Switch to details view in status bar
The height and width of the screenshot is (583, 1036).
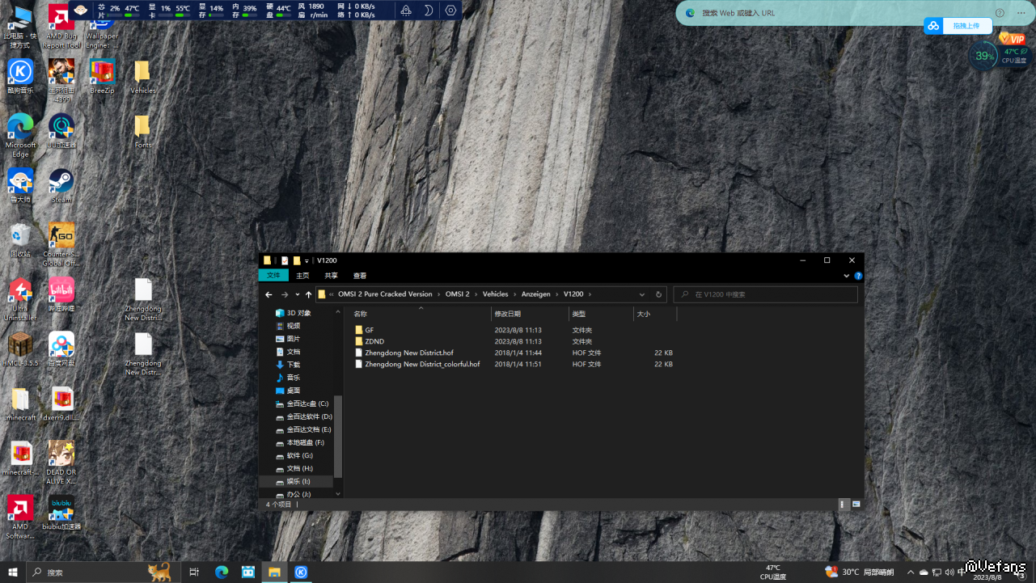tap(844, 504)
